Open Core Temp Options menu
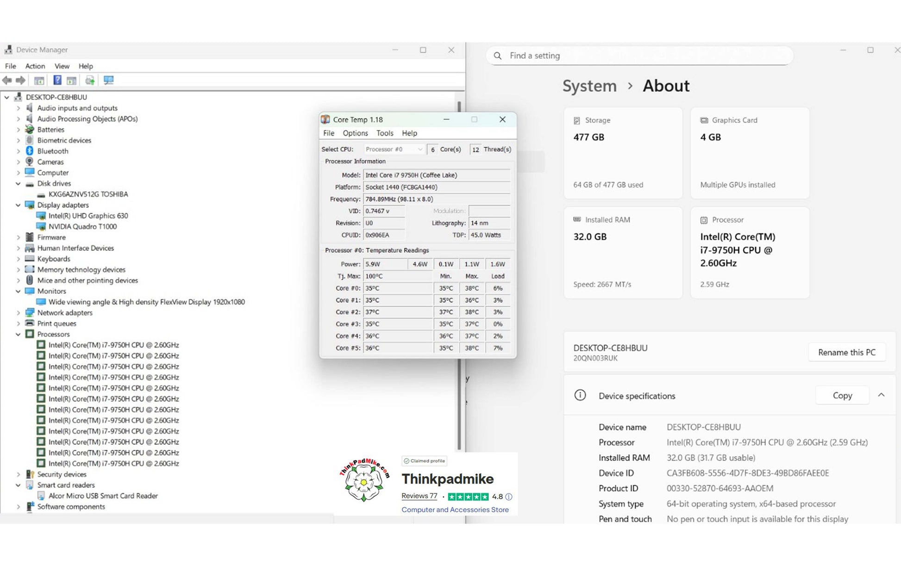This screenshot has width=901, height=566. click(x=355, y=133)
